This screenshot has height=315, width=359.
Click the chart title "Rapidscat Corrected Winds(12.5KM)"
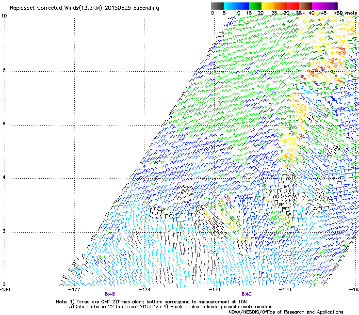[x=56, y=8]
